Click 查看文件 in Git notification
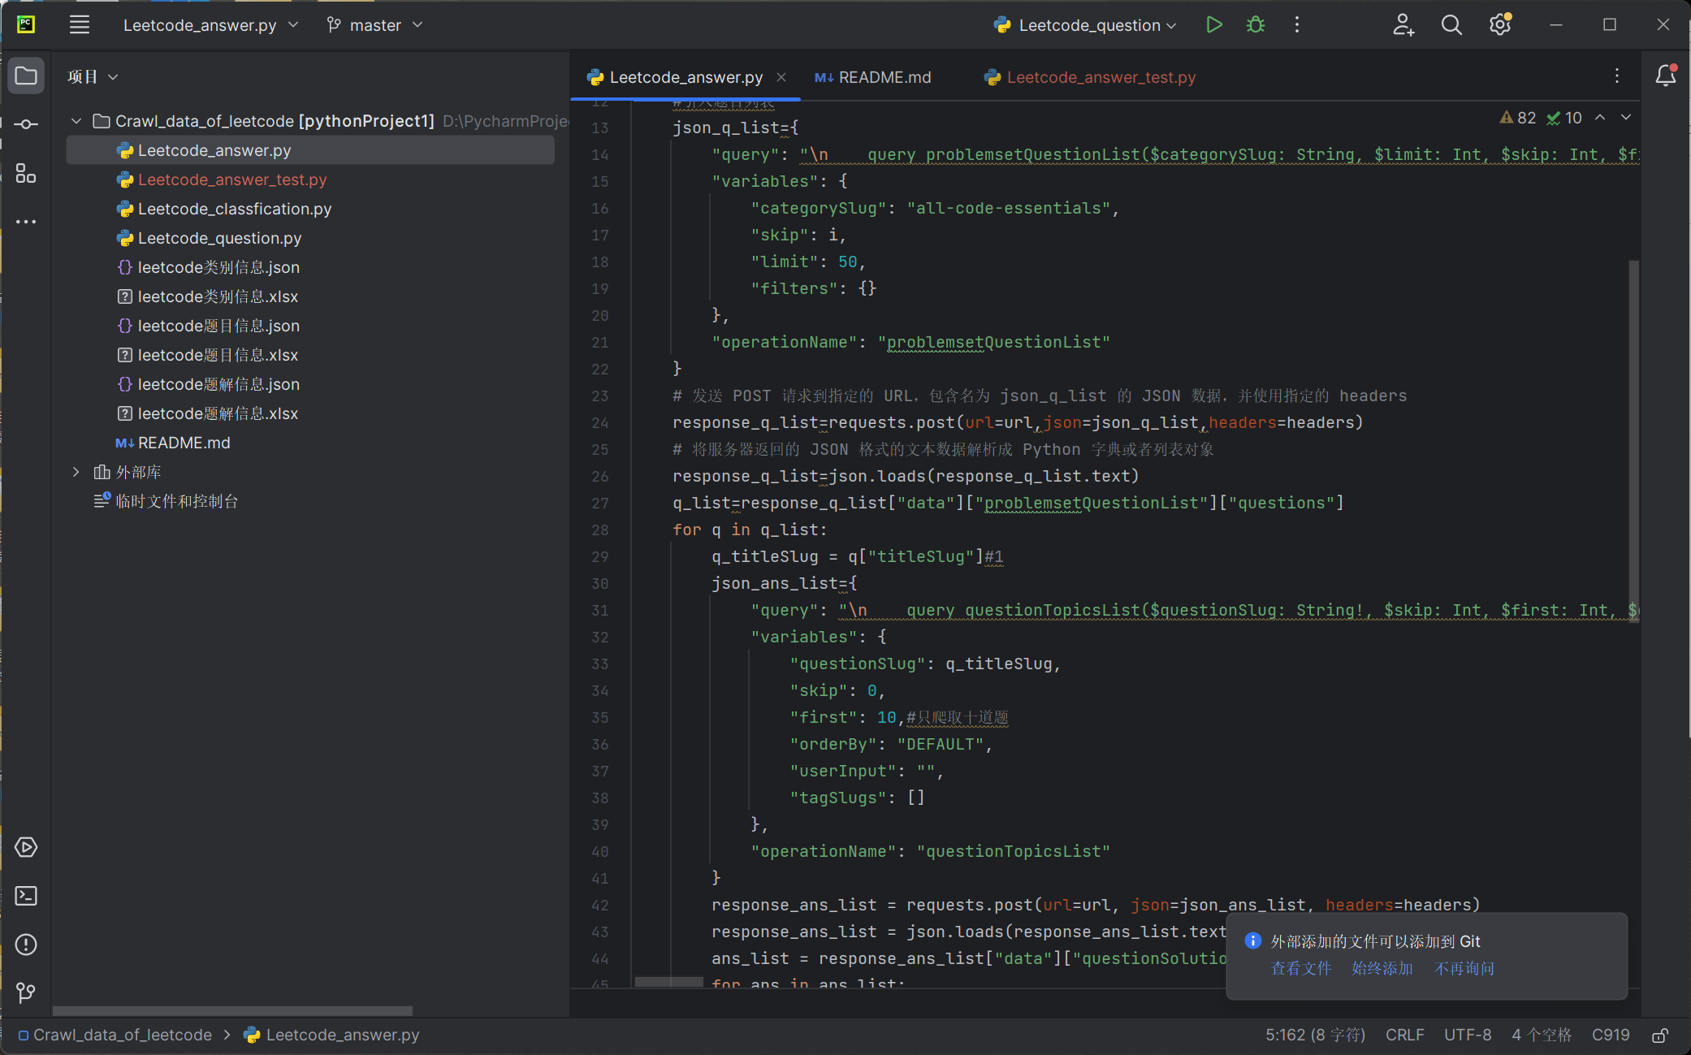The width and height of the screenshot is (1691, 1055). tap(1300, 969)
